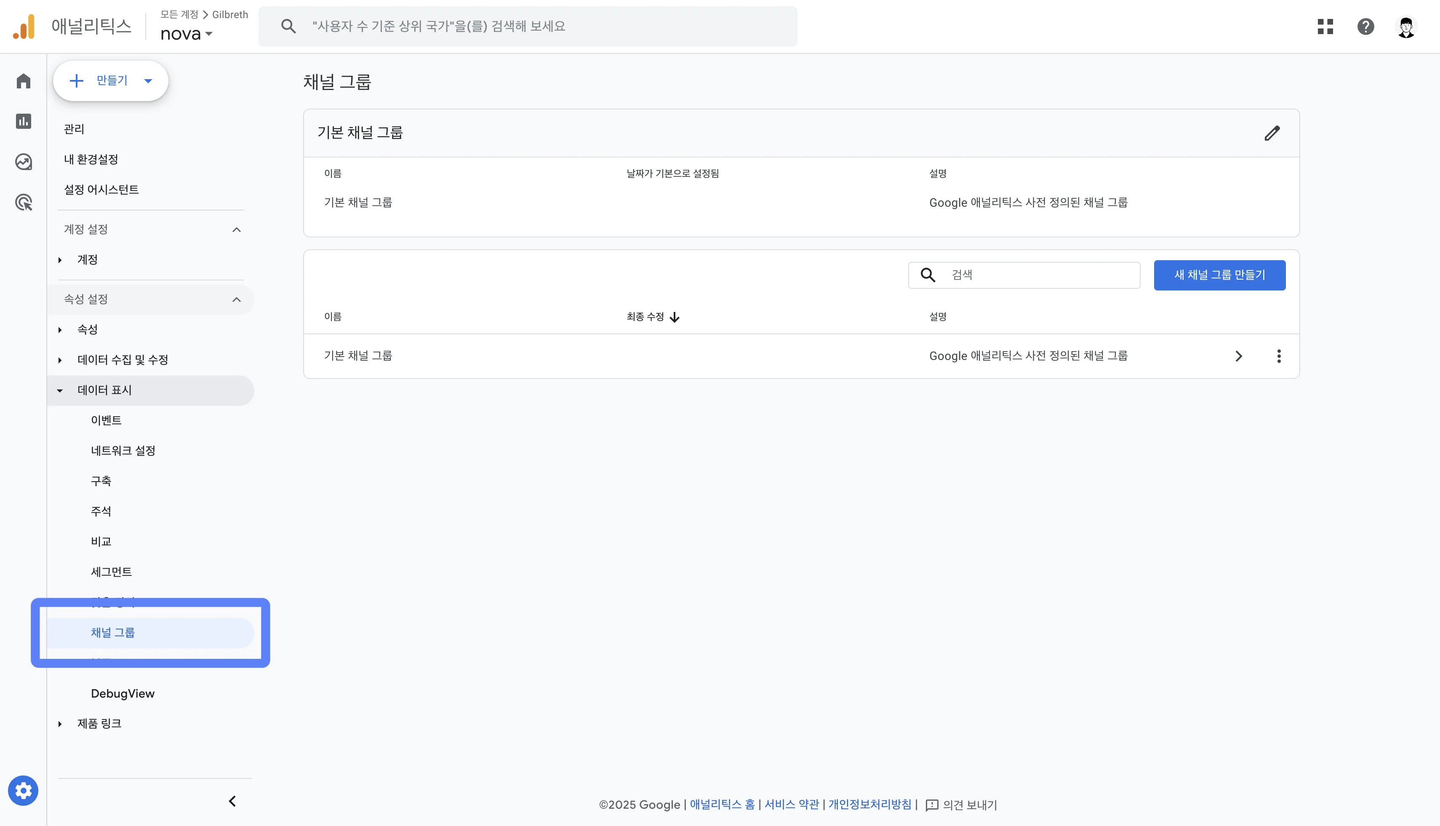The width and height of the screenshot is (1440, 826).
Task: Toggle the 최종 수정 sort arrow
Action: coord(675,317)
